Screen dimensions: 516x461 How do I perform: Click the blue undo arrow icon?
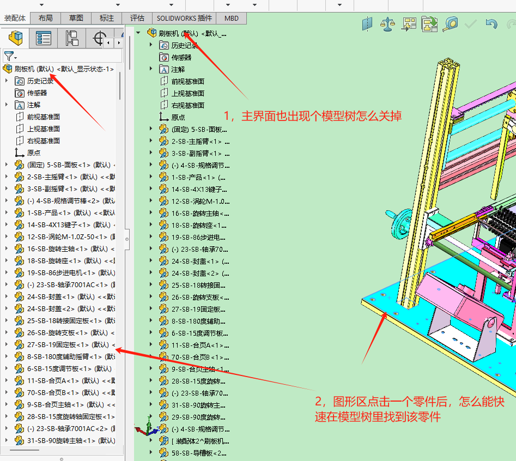pos(491,24)
